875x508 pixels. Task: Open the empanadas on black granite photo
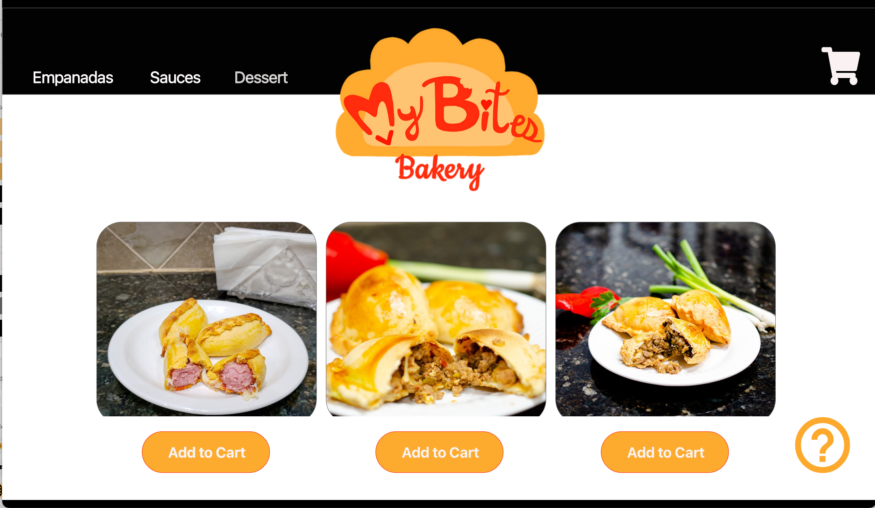click(665, 319)
